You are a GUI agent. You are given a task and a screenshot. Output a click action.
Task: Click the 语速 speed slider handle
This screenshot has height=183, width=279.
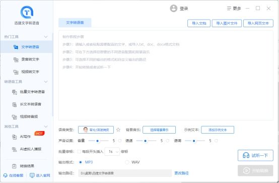pyautogui.click(x=146, y=141)
